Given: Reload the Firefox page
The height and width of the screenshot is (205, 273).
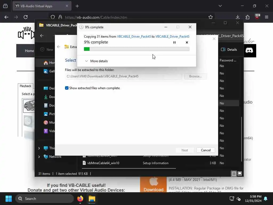Looking at the screenshot, I should (26, 17).
